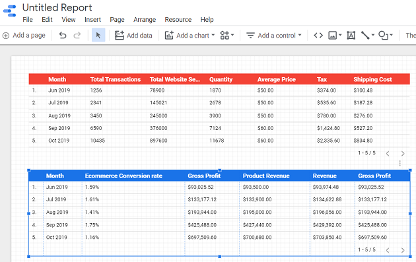Click previous page arrow in red table
The image size is (416, 262).
click(388, 154)
